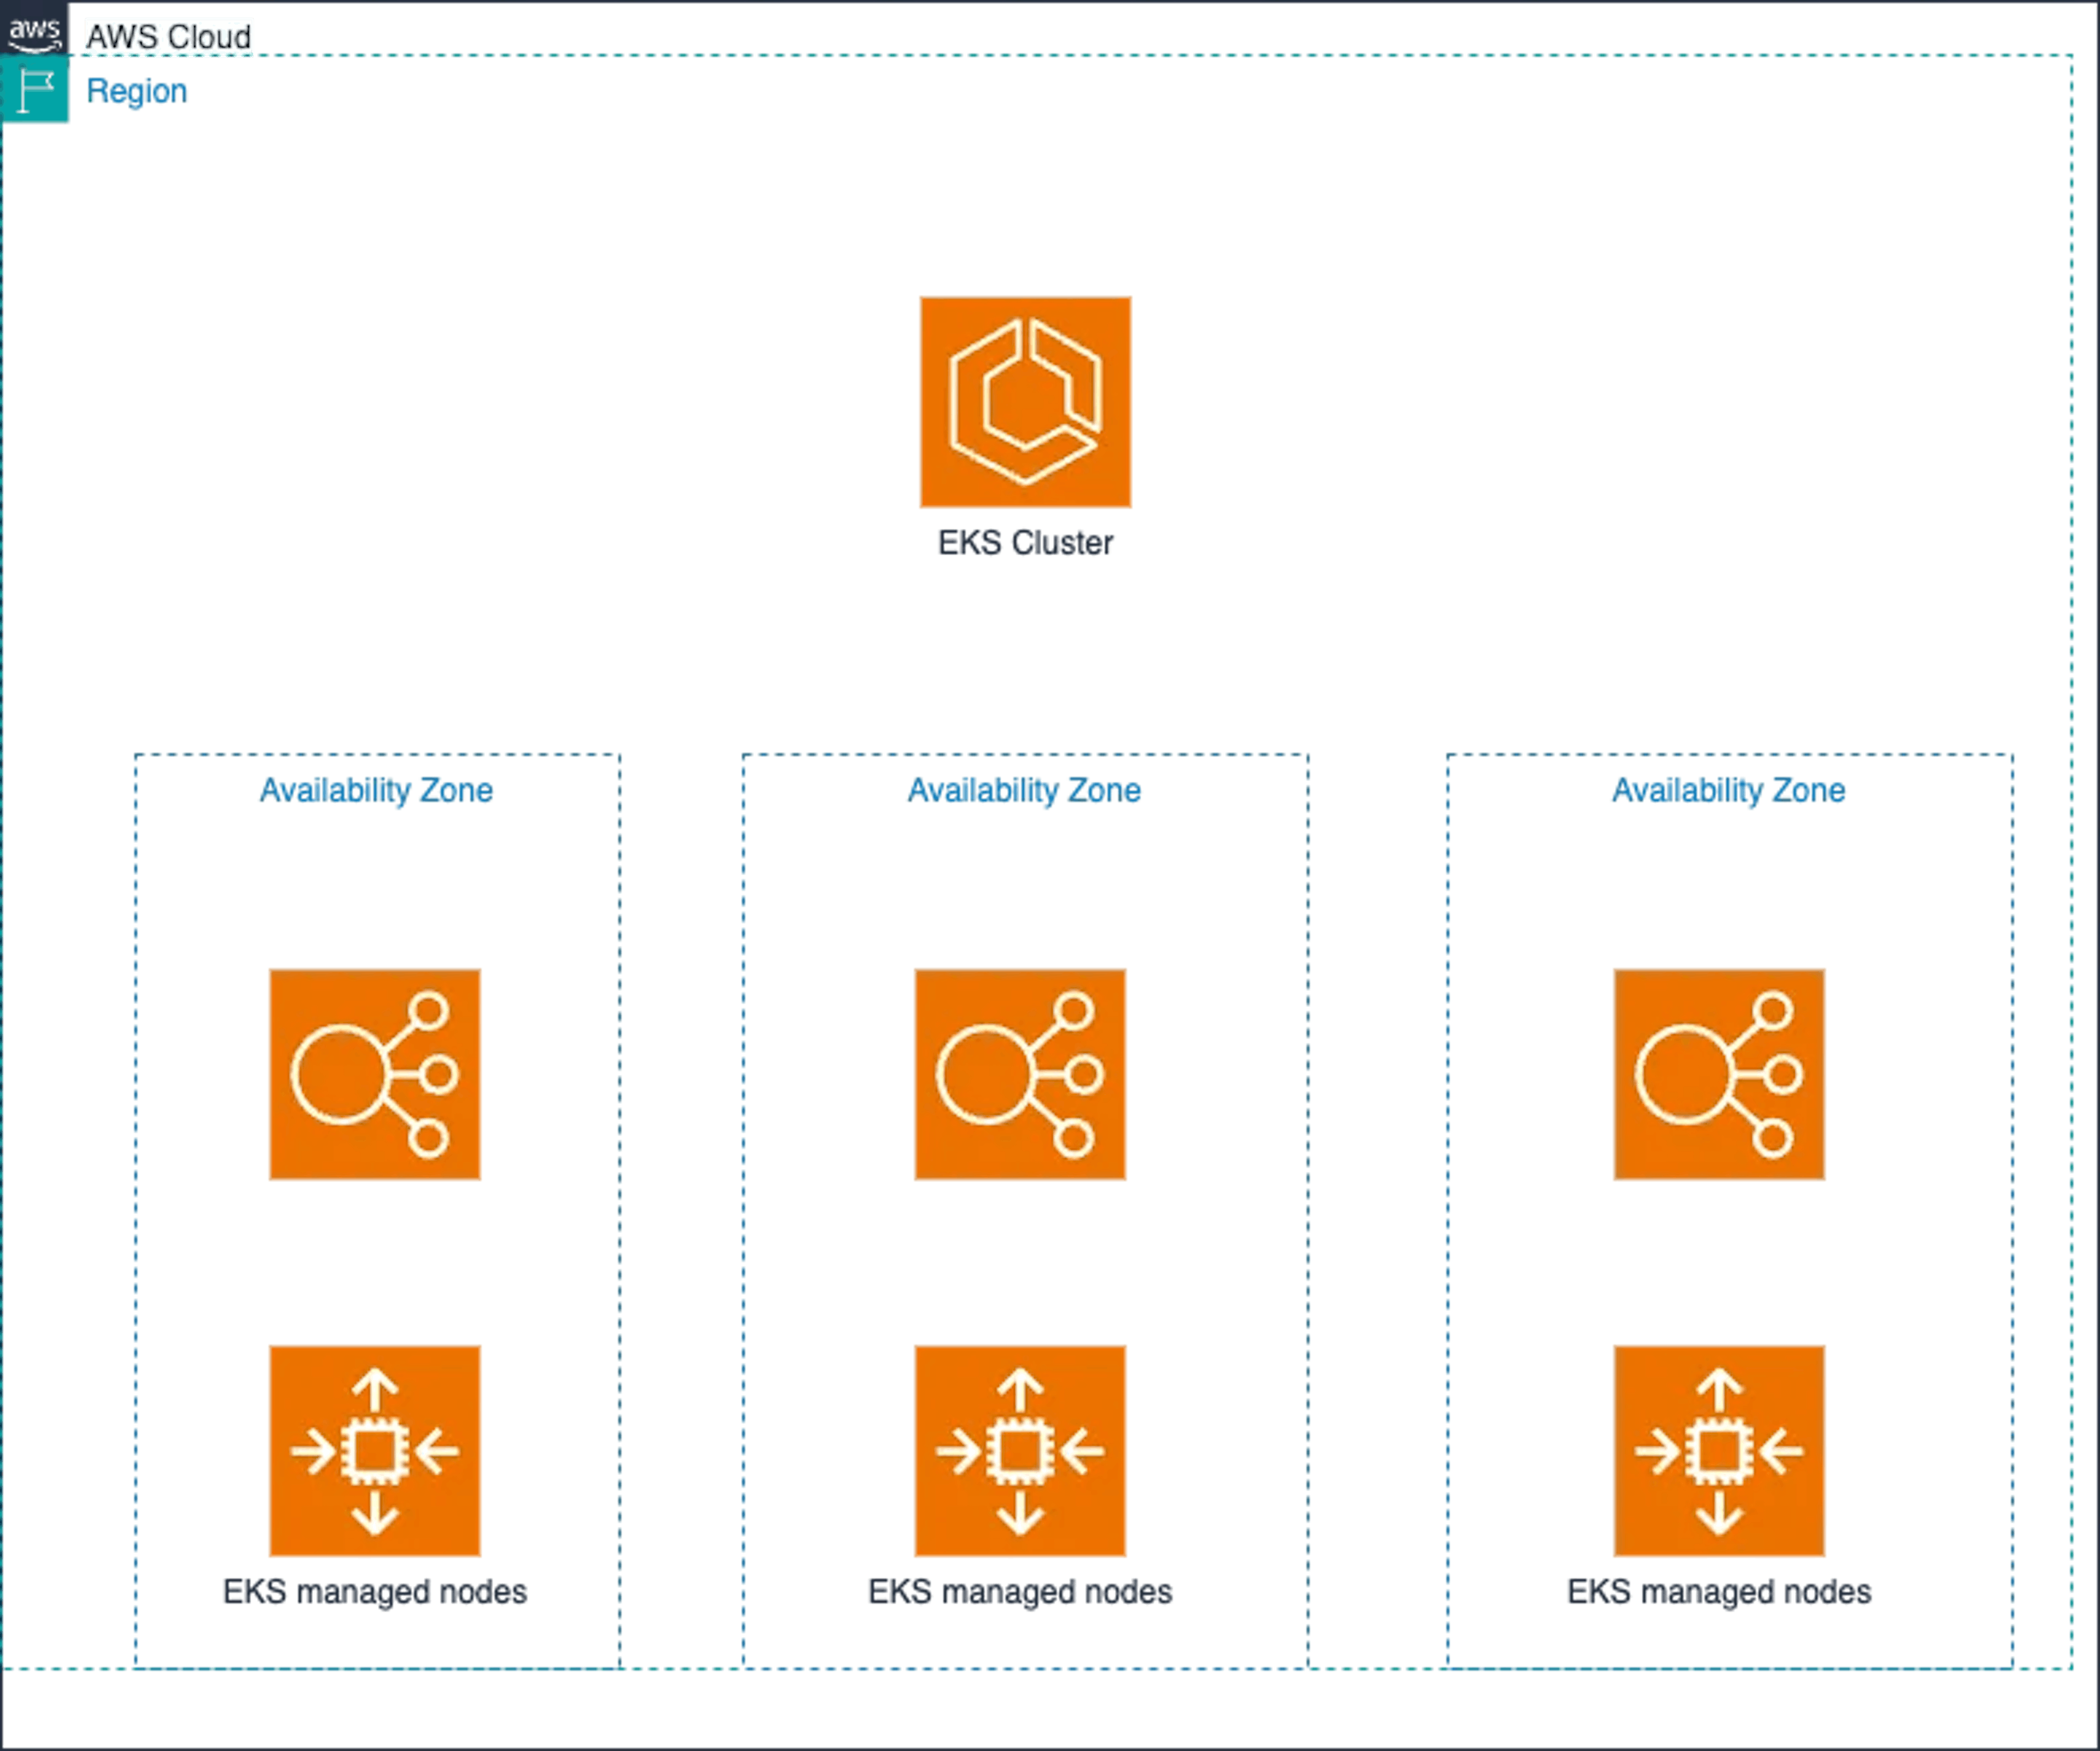Click the left 'Availability Zone' heading

(x=376, y=791)
